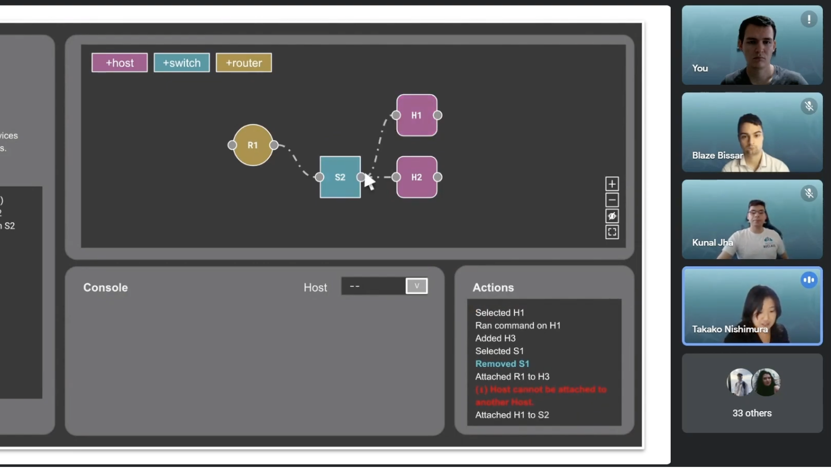Click the zoom out minus icon
Image resolution: width=831 pixels, height=468 pixels.
[x=612, y=200]
